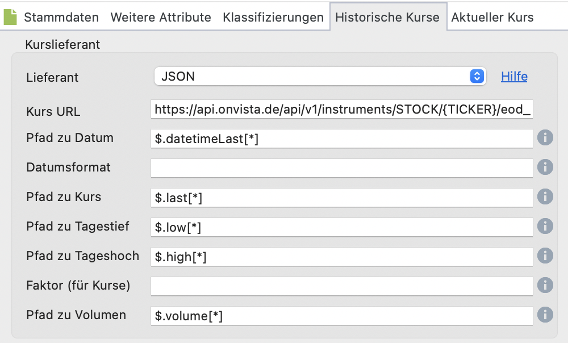The width and height of the screenshot is (568, 343).
Task: Select the Historische Kurse tab
Action: [x=387, y=17]
